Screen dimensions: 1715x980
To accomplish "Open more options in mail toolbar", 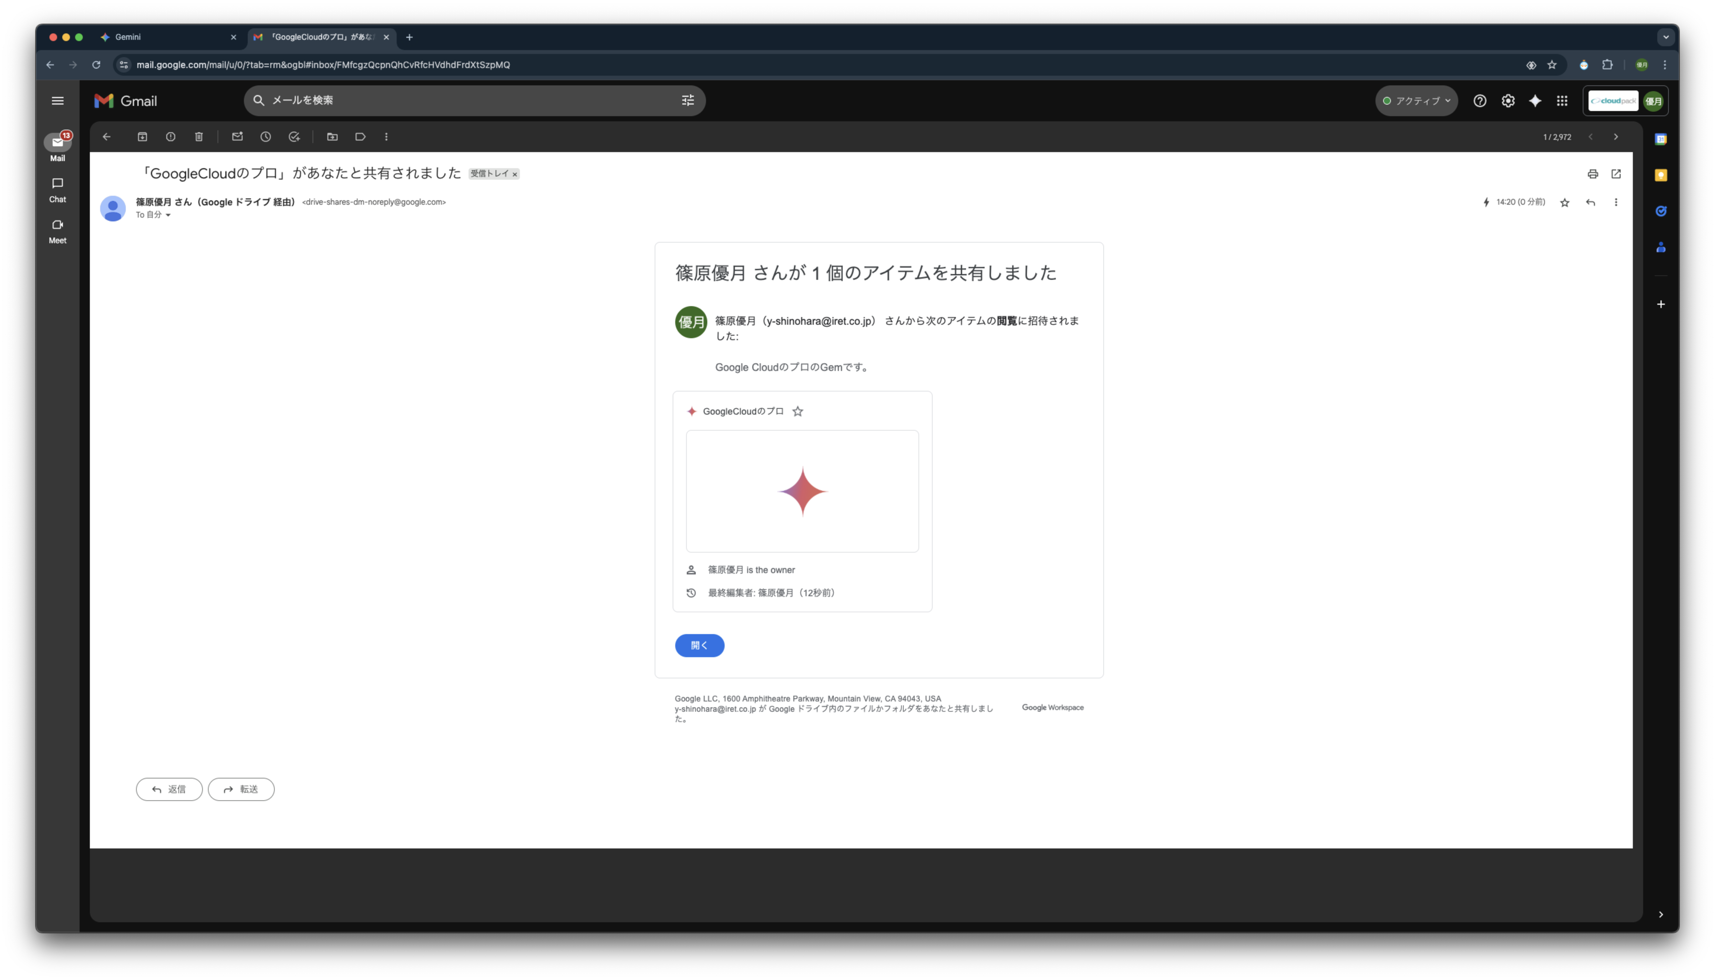I will pyautogui.click(x=386, y=137).
